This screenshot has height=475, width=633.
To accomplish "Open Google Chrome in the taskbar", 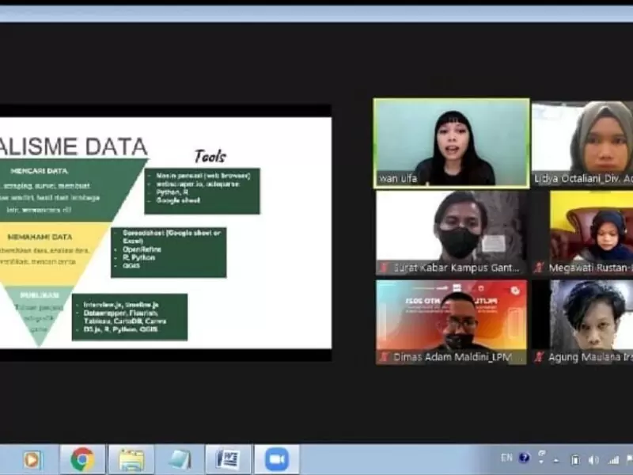I will coord(83,460).
